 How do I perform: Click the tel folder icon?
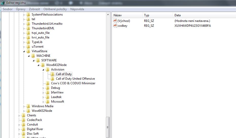[28, 19]
